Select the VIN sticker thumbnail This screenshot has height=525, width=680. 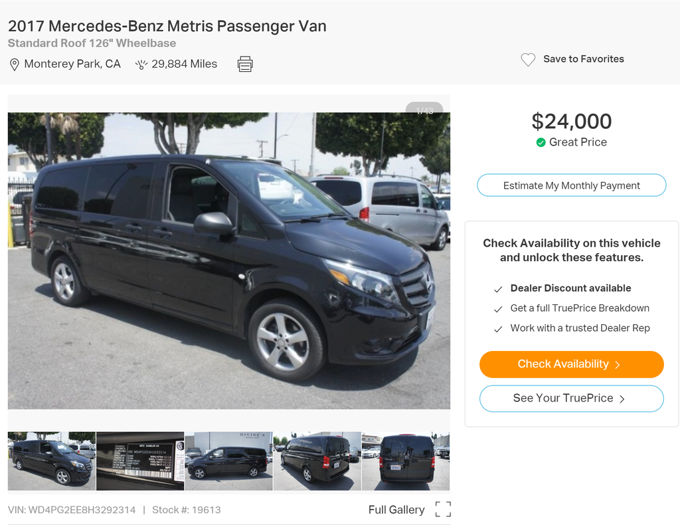tap(140, 461)
